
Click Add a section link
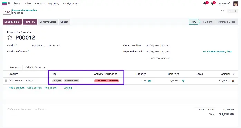tap(35, 88)
